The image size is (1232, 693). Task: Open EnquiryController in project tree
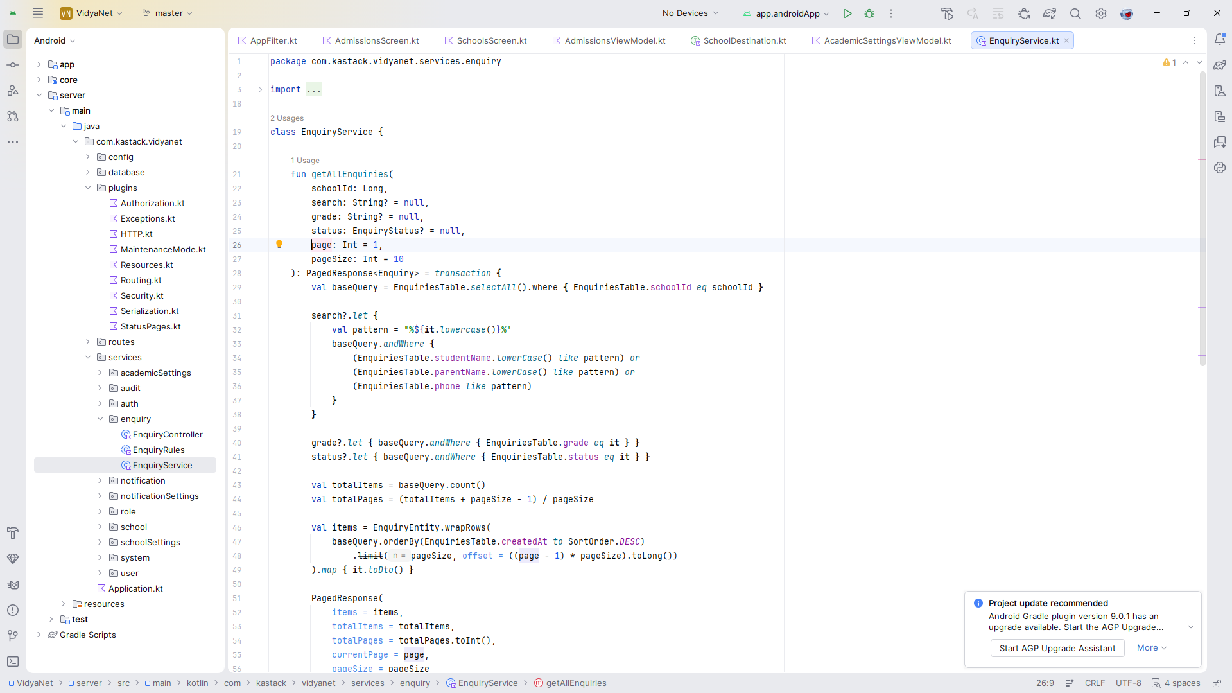click(x=168, y=435)
